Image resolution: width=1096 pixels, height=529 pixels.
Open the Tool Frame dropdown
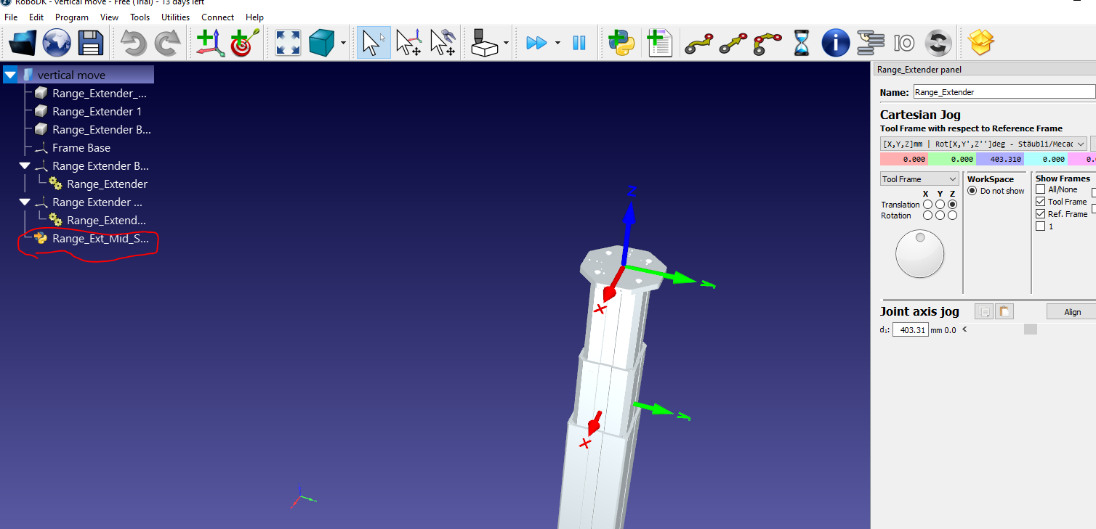(x=919, y=179)
